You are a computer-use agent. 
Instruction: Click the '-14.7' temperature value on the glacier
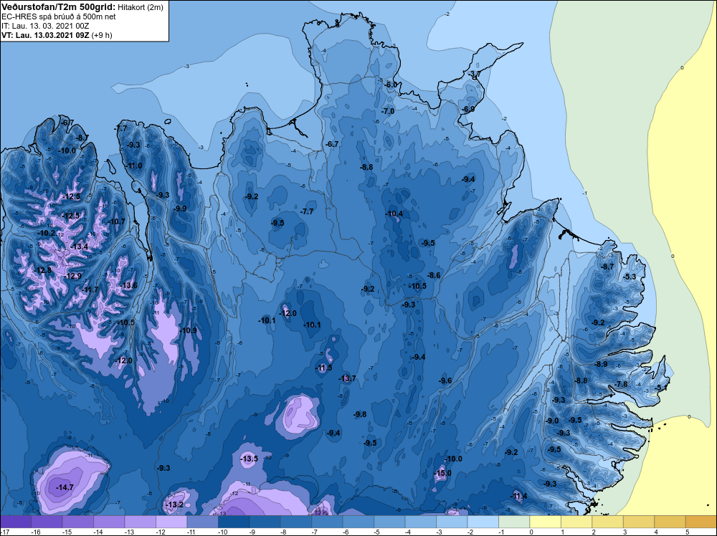tap(65, 487)
